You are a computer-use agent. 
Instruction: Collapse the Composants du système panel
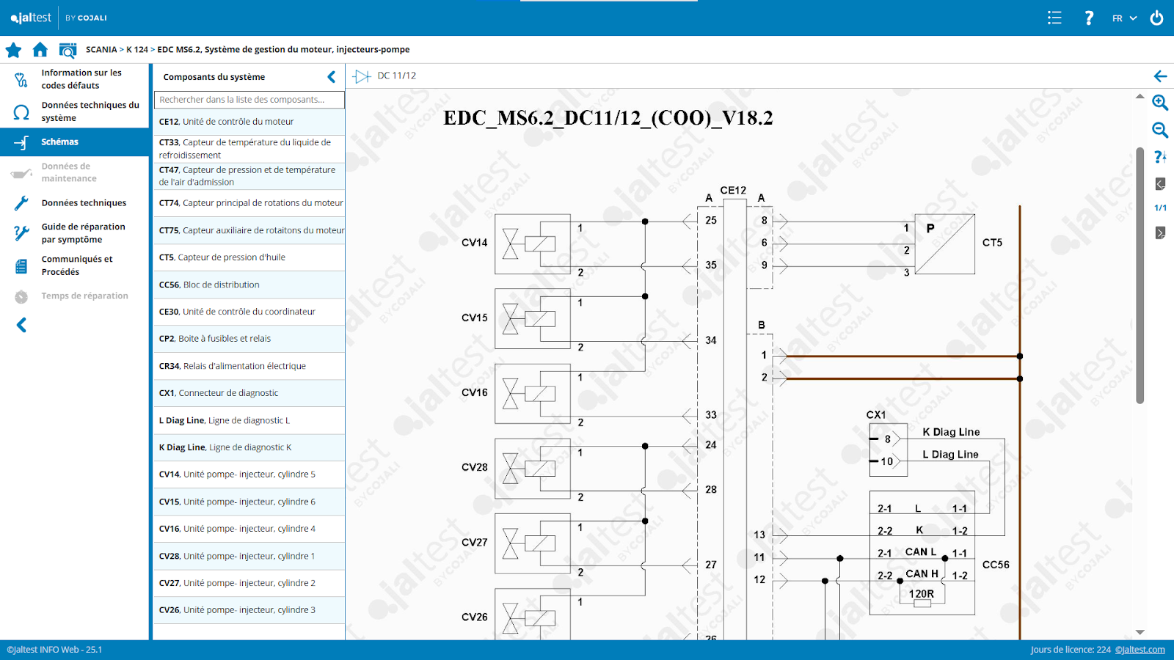coord(332,77)
